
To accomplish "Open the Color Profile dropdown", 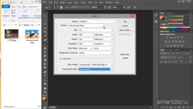I will pyautogui.click(x=96, y=64).
